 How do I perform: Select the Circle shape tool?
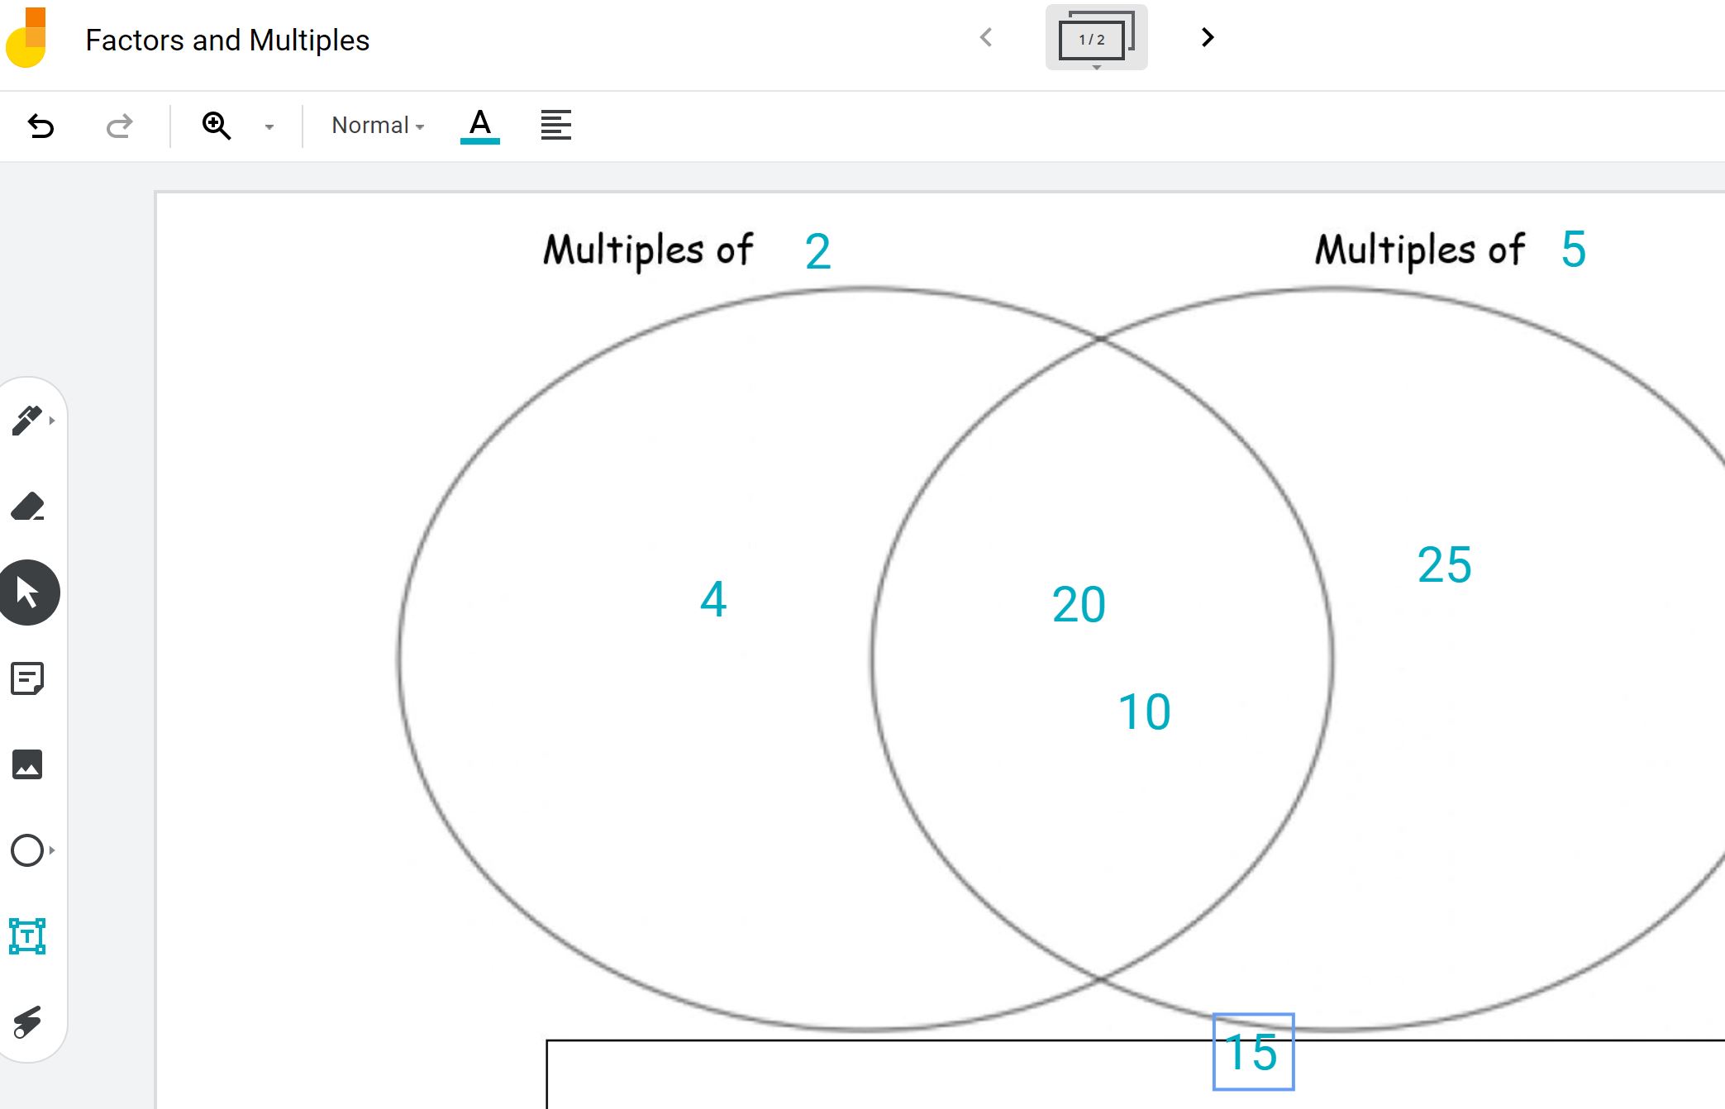(x=27, y=850)
